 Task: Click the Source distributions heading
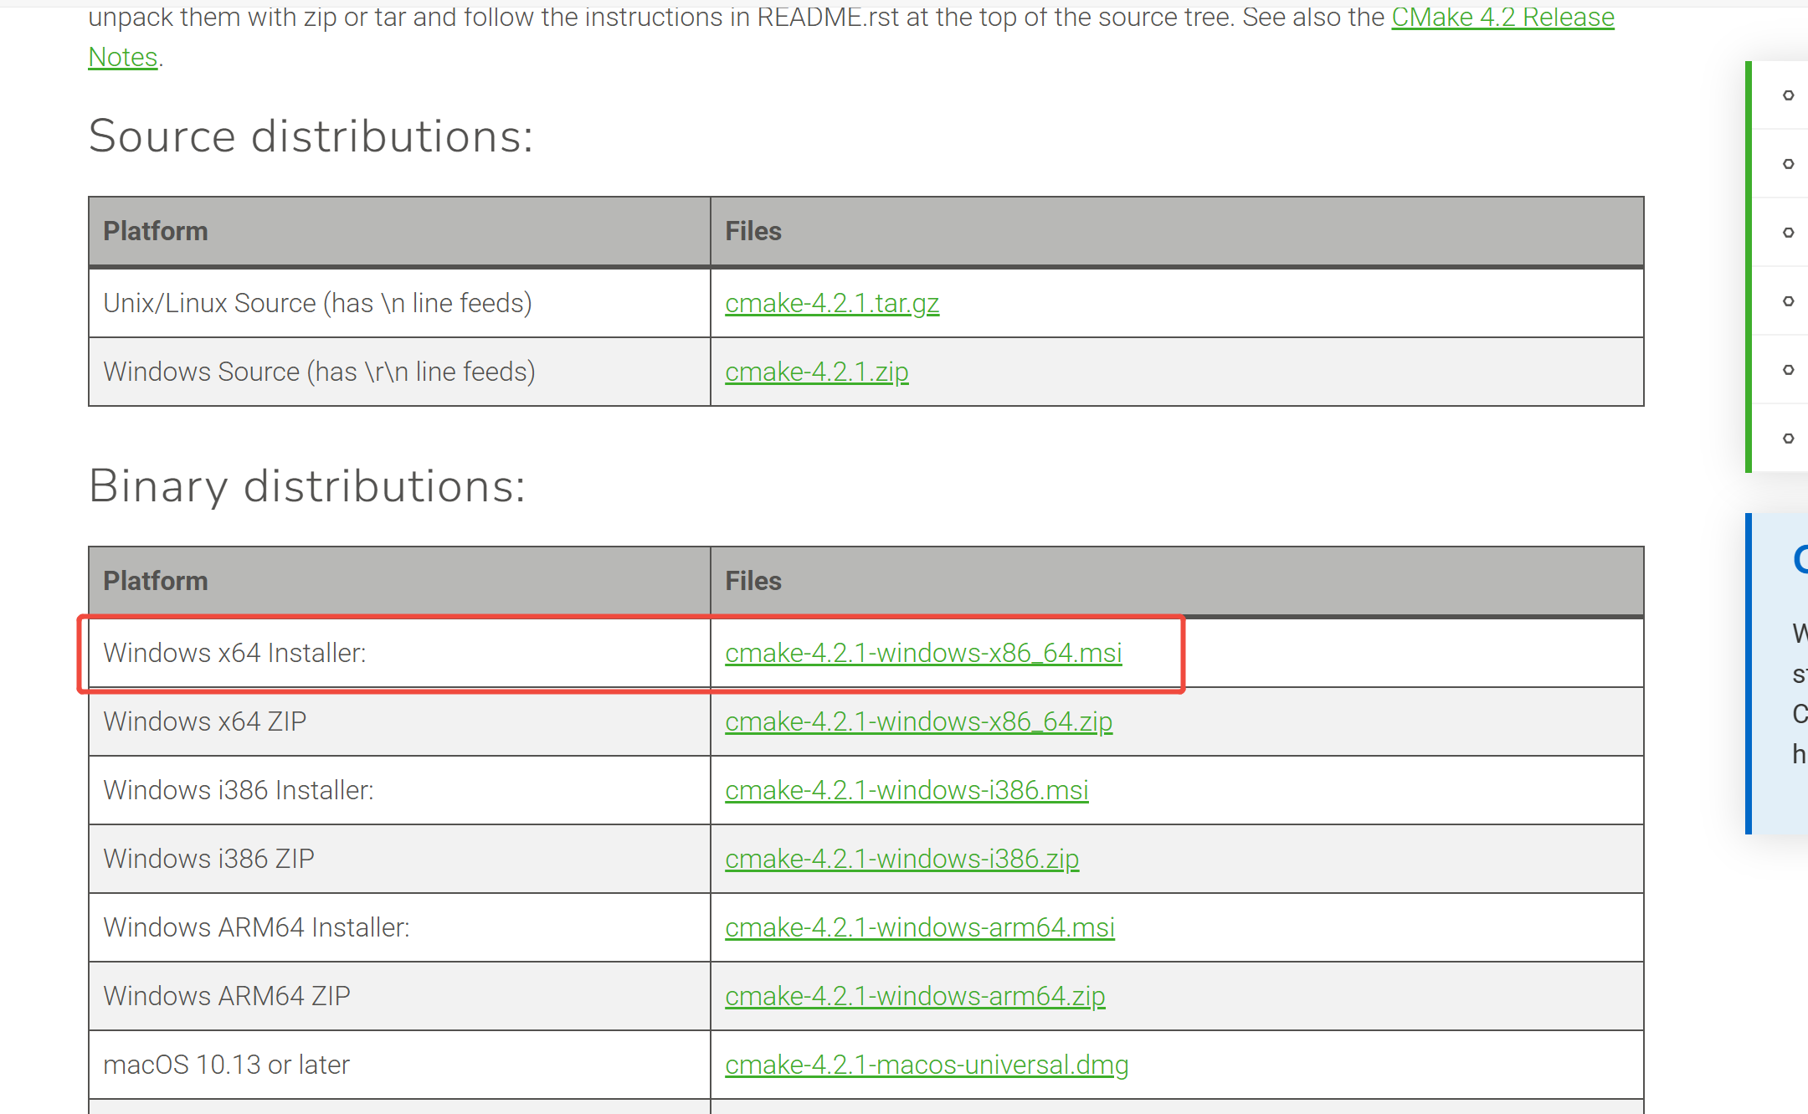(311, 136)
